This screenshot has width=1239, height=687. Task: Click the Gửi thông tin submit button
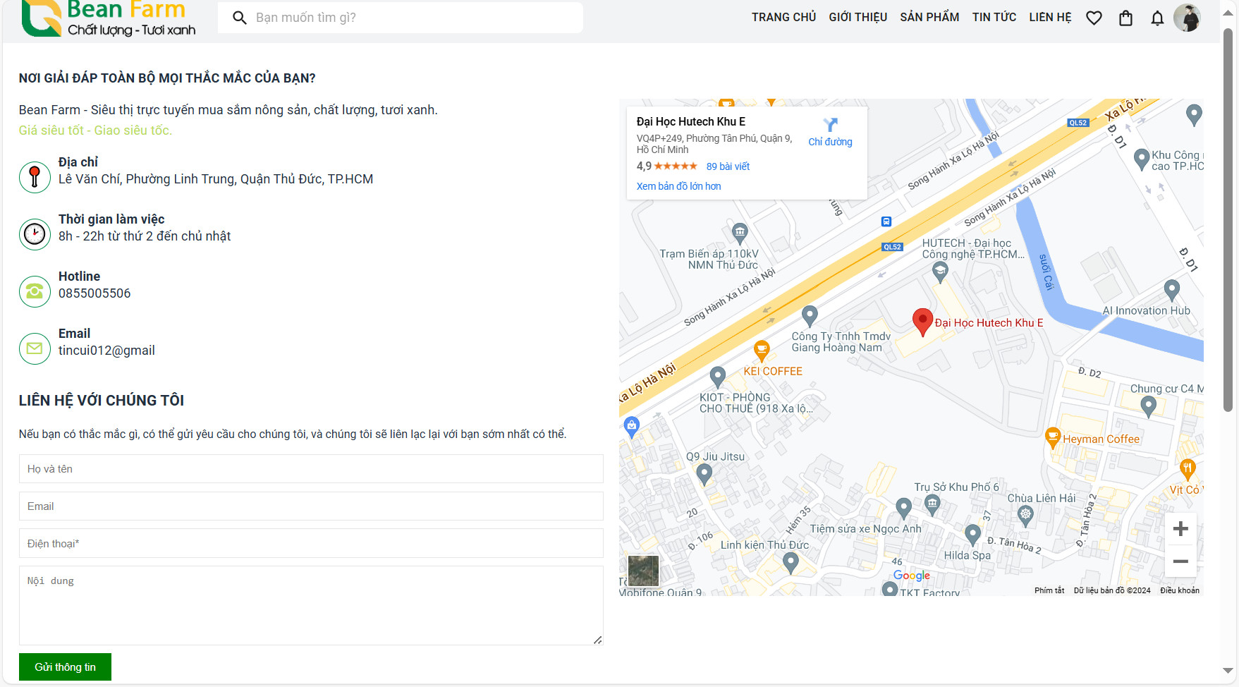(x=65, y=667)
